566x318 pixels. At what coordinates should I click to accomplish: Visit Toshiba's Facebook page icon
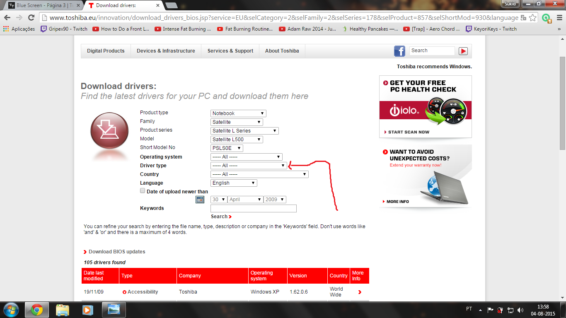[x=399, y=51]
